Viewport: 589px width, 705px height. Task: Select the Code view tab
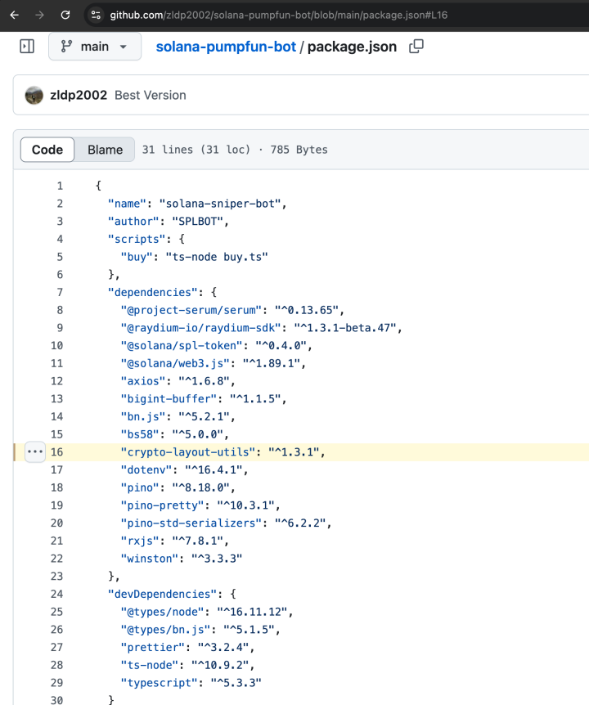[47, 150]
